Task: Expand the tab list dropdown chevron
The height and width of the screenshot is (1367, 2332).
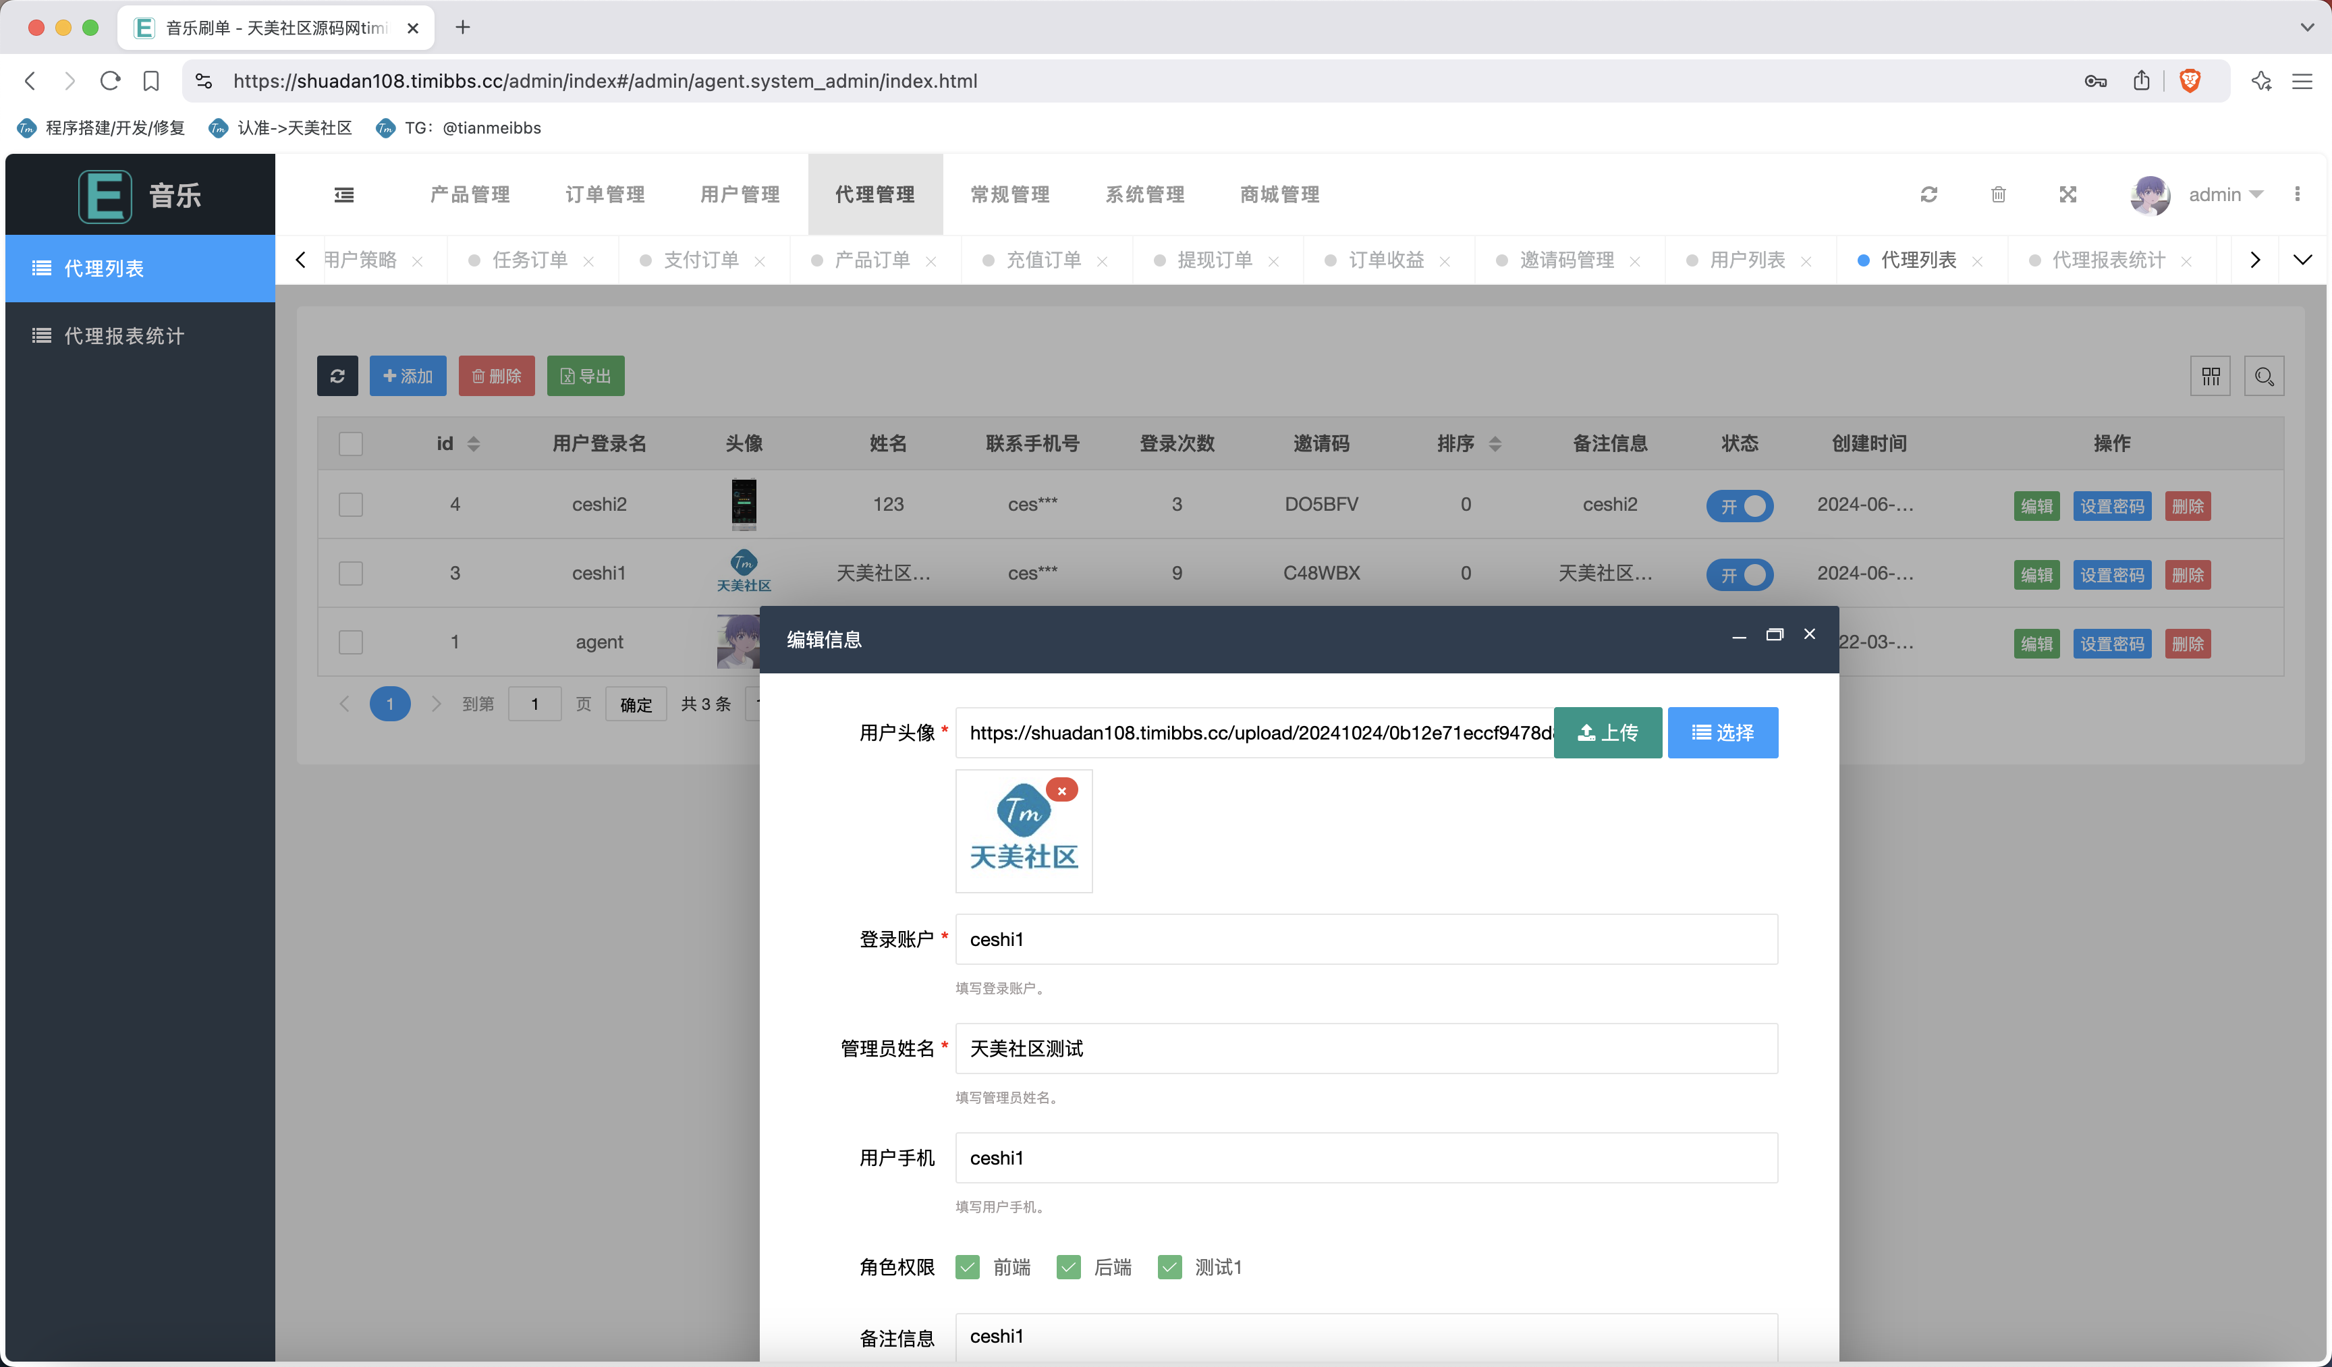Action: (2302, 260)
